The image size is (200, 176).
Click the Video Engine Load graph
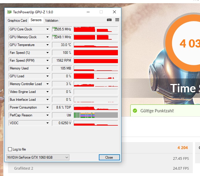click(x=96, y=92)
